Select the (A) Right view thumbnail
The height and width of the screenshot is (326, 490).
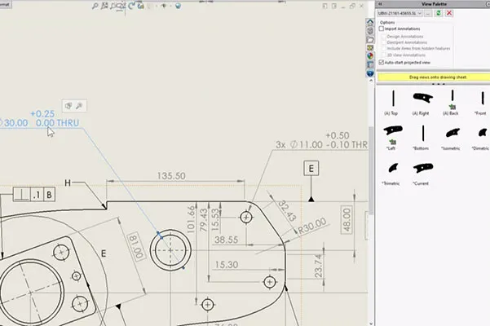(421, 104)
